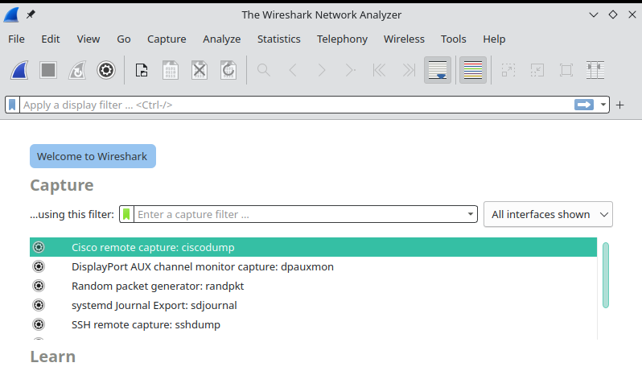
Task: Open dpauxmon interface settings gear
Action: pyautogui.click(x=39, y=266)
